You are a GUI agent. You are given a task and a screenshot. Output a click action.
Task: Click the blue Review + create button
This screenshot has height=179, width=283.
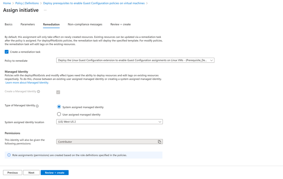coord(54,172)
